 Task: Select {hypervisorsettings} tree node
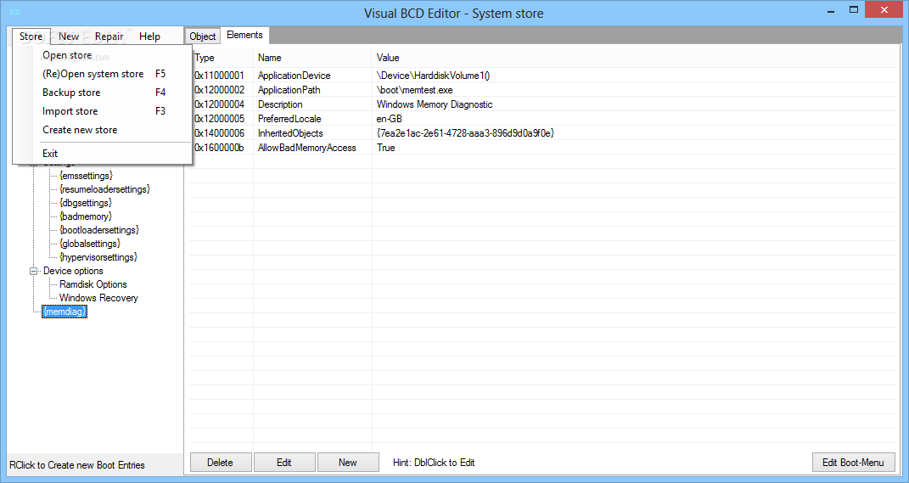tap(98, 257)
